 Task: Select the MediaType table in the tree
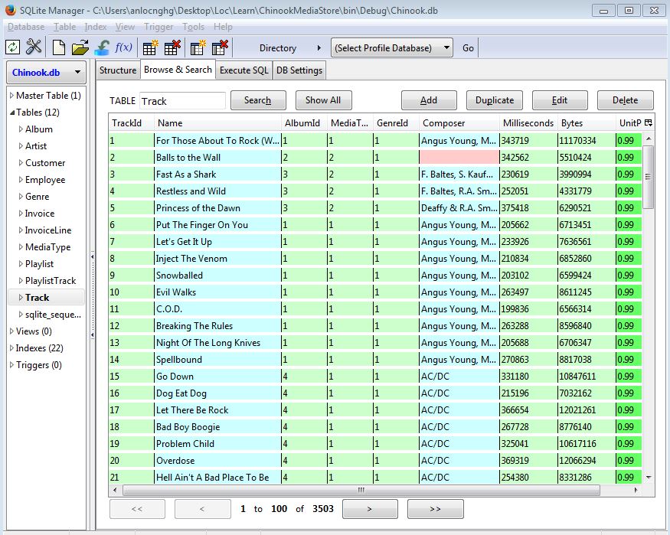[47, 247]
